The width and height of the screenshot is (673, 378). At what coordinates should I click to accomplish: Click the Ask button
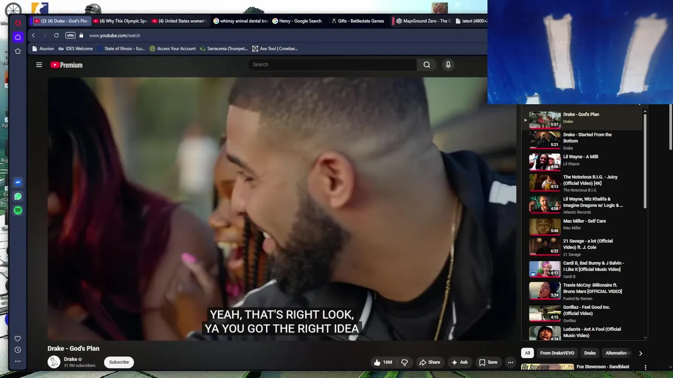459,362
